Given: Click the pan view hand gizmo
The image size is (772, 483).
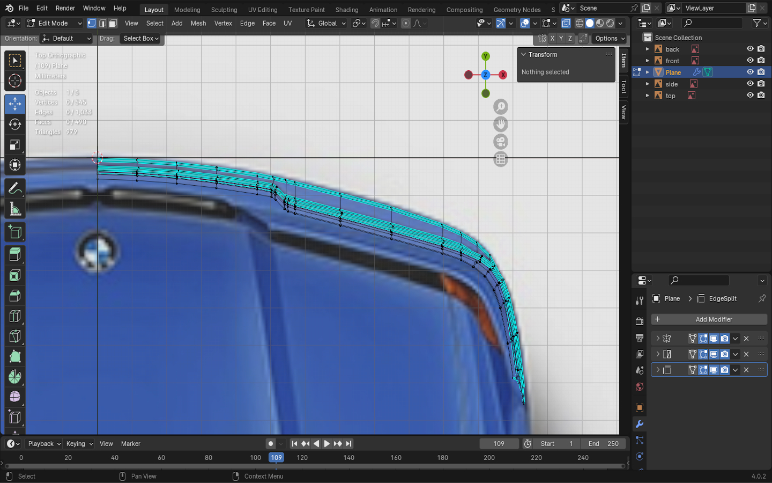Looking at the screenshot, I should pyautogui.click(x=501, y=125).
